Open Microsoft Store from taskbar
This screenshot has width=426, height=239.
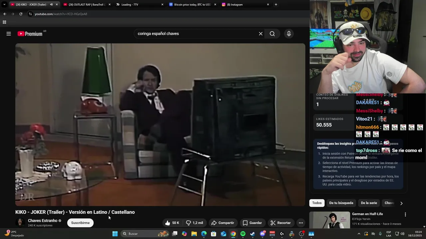click(214, 234)
